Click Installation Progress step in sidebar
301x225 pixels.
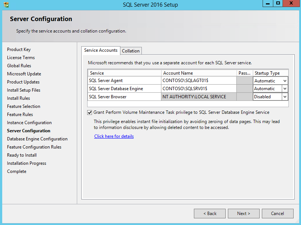[27, 163]
